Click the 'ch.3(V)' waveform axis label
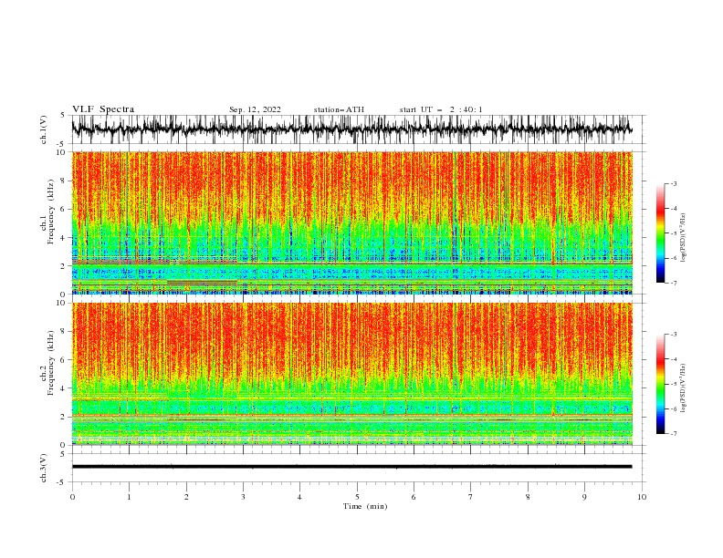 tap(44, 468)
